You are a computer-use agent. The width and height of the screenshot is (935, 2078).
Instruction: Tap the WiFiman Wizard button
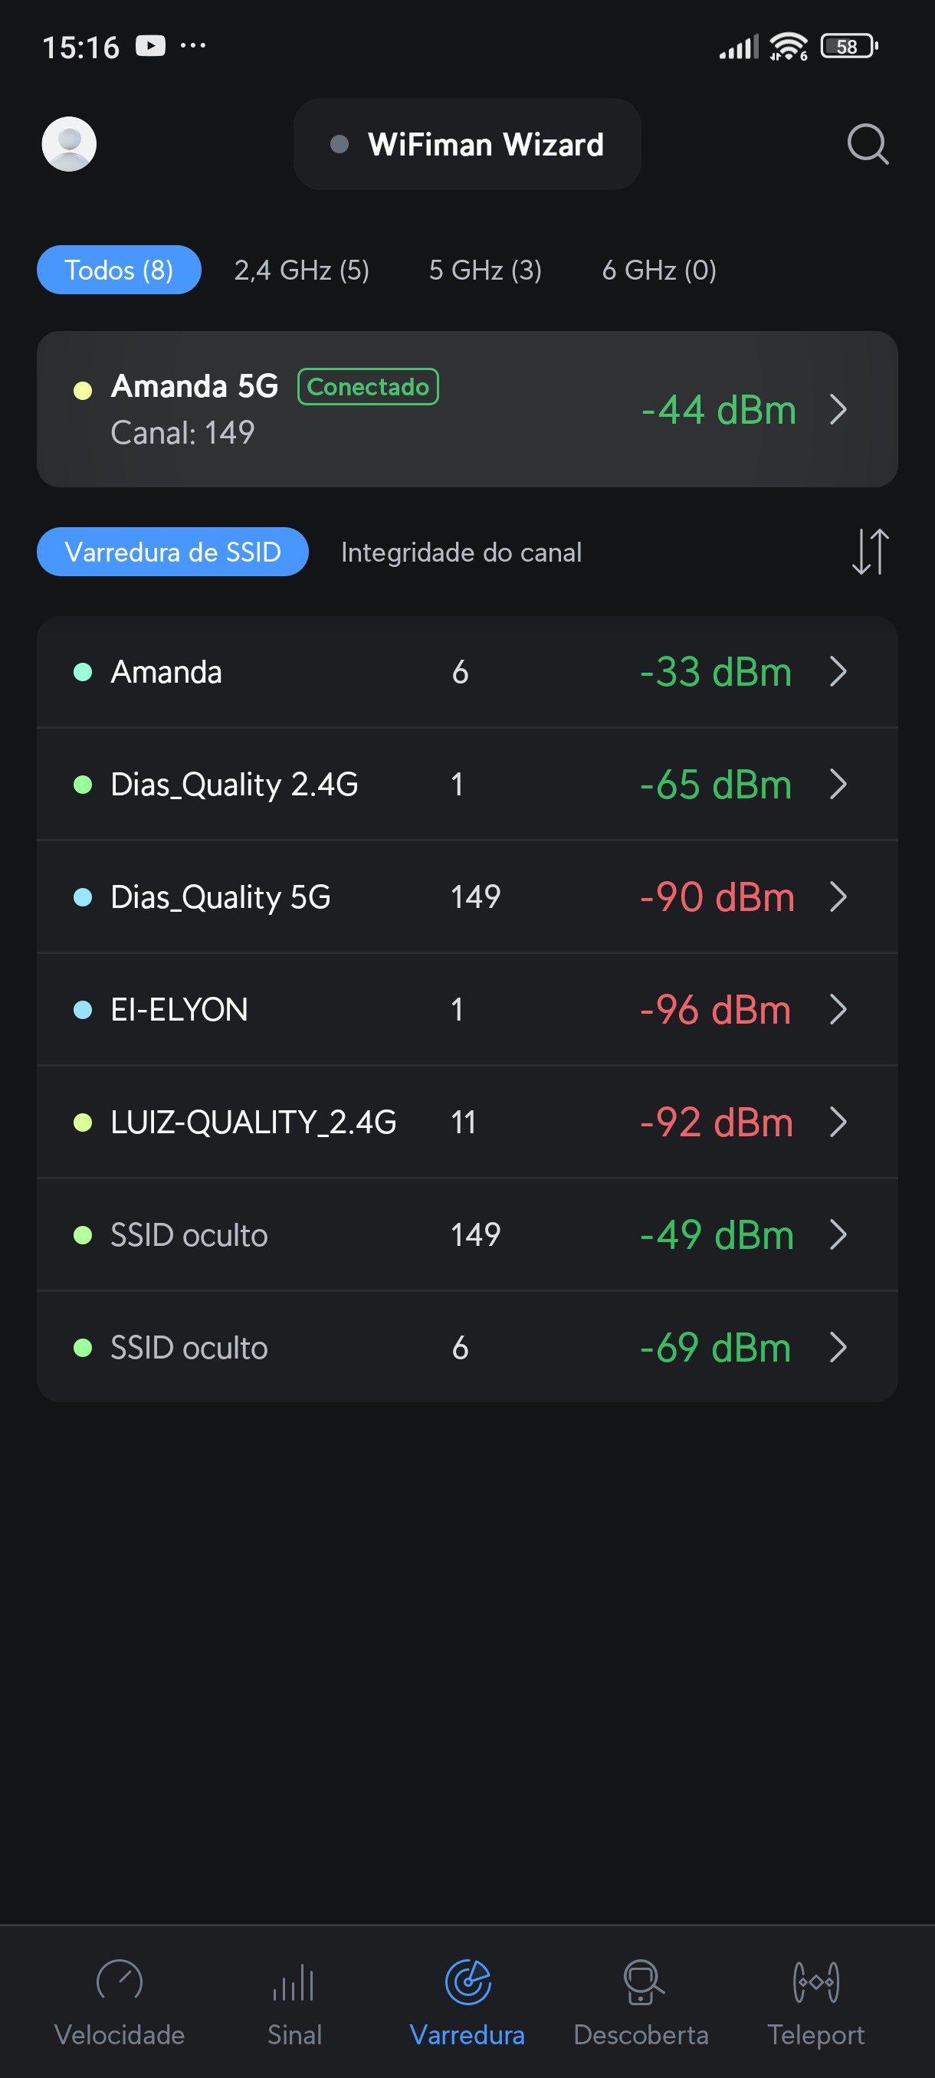467,144
